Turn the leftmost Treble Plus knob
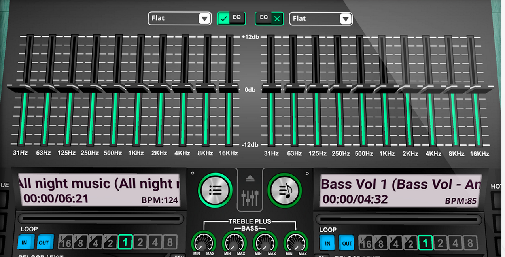The width and height of the screenshot is (505, 257). 204,242
